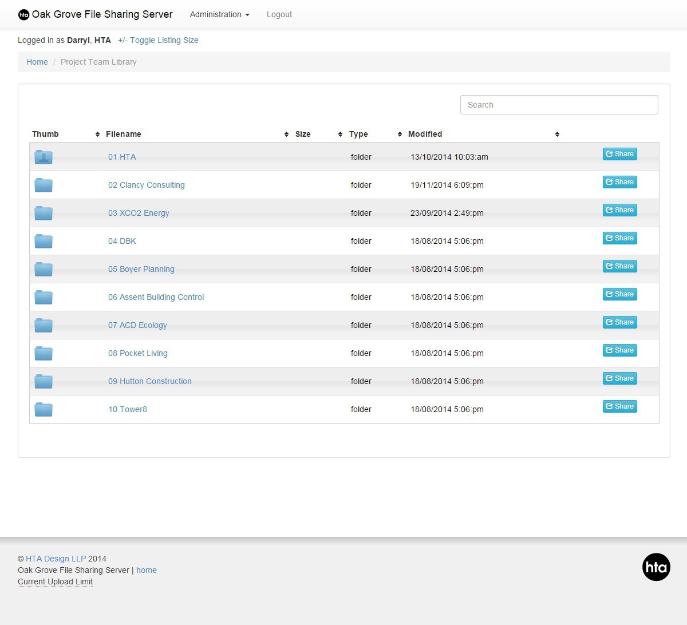Open the 08 Pocket Living folder link

point(138,353)
